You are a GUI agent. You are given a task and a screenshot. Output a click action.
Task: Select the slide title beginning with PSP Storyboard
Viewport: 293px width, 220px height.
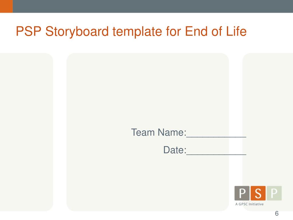pos(131,32)
